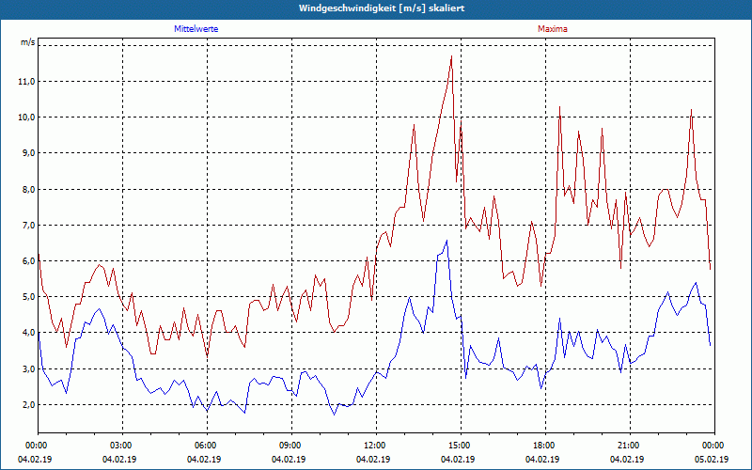Click the 9,0 y-axis value

click(x=28, y=153)
